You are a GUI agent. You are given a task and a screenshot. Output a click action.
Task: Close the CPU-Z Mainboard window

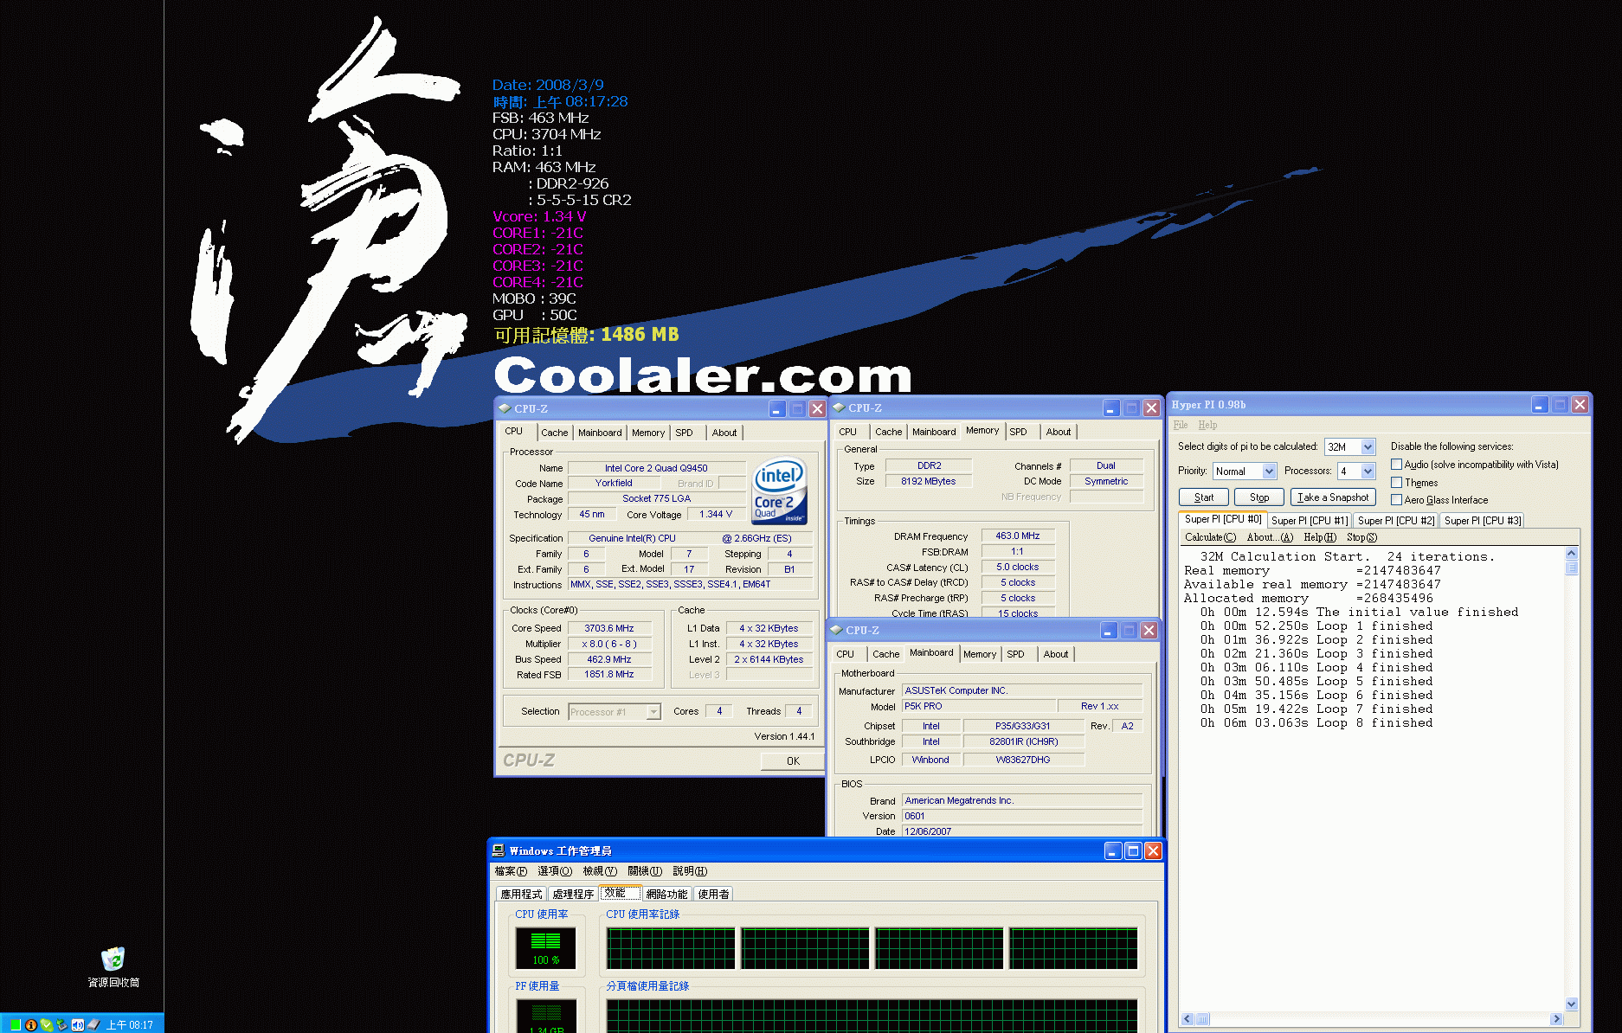tap(1149, 630)
